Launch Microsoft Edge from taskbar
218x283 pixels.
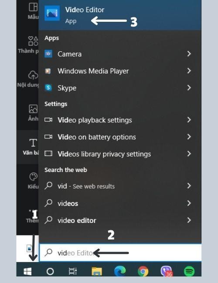(120, 271)
